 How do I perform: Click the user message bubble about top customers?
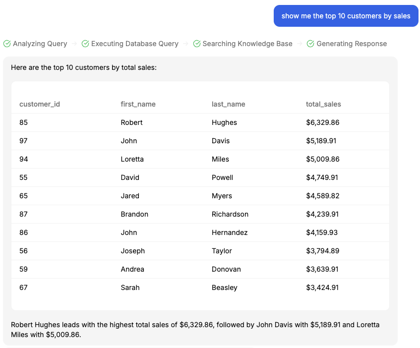click(346, 16)
